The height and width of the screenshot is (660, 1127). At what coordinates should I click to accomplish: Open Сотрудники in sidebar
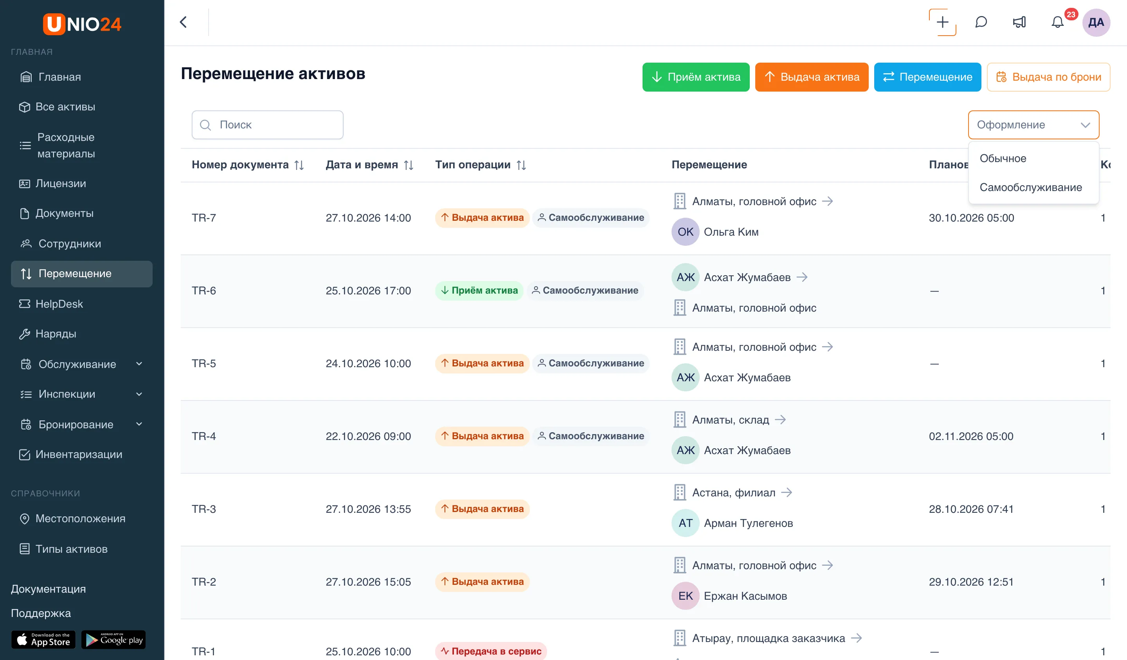[x=82, y=243]
